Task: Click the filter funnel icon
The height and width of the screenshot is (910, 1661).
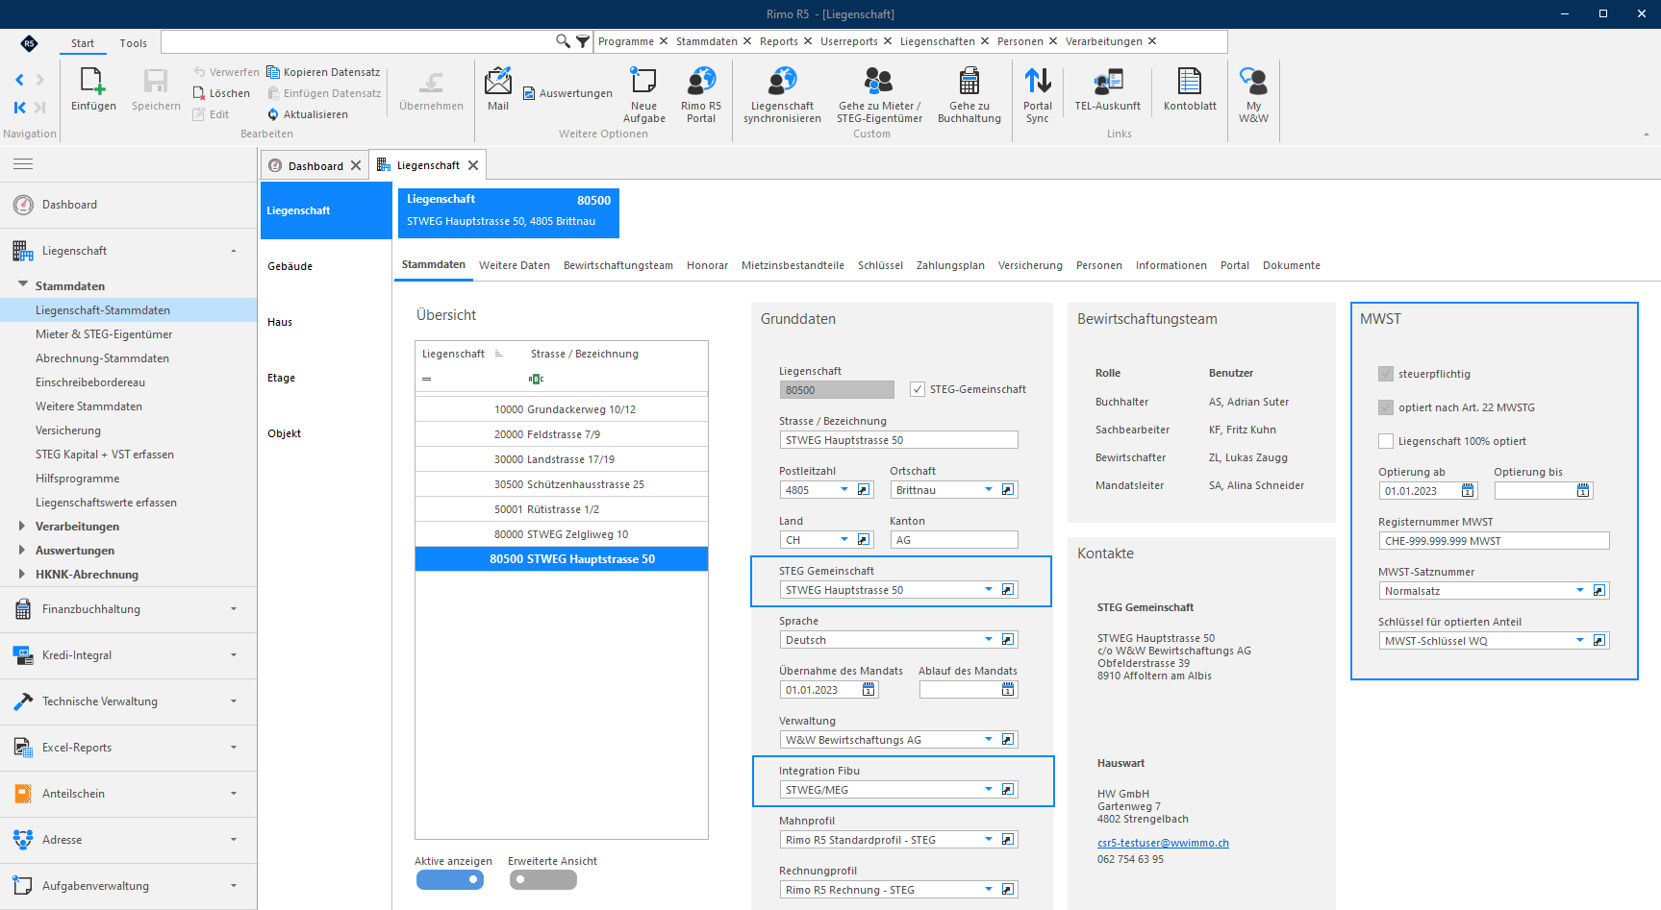Action: point(583,41)
